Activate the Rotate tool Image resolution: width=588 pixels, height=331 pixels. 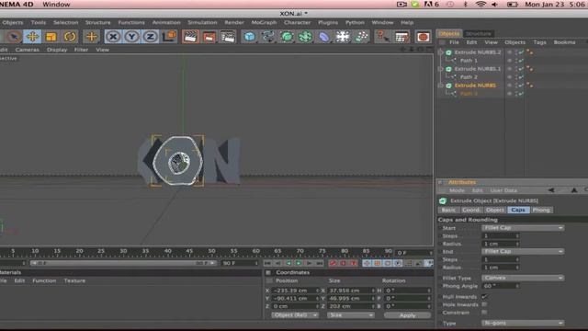70,37
